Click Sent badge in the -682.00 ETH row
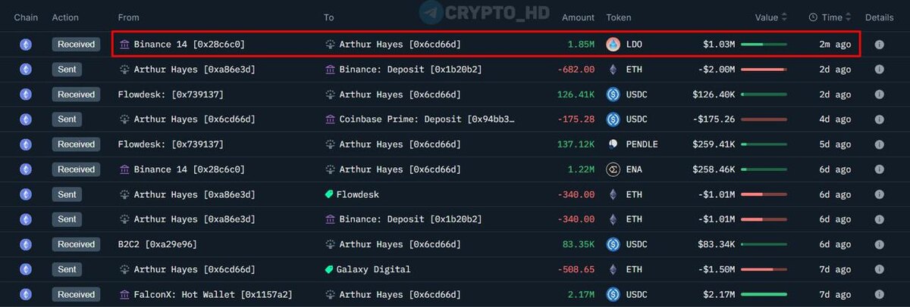This screenshot has width=910, height=307. point(67,70)
